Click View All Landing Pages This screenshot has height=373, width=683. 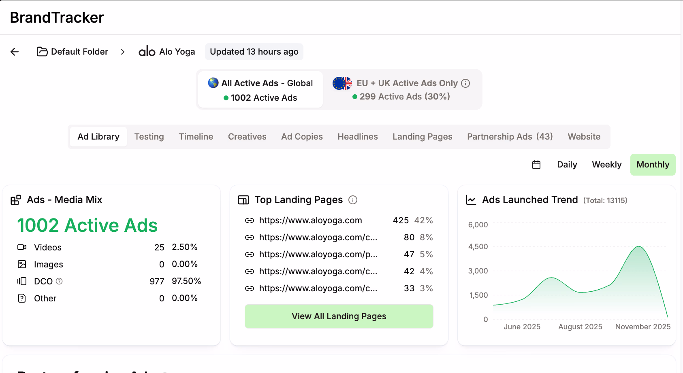click(339, 316)
